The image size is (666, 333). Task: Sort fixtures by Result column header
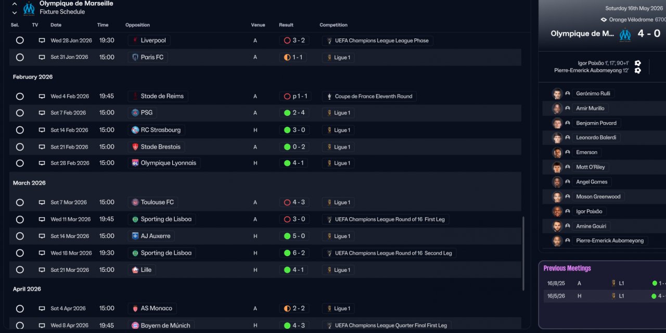click(x=286, y=25)
